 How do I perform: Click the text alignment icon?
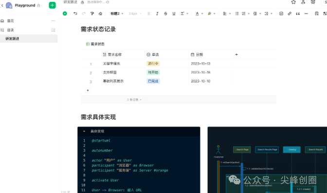[225, 14]
